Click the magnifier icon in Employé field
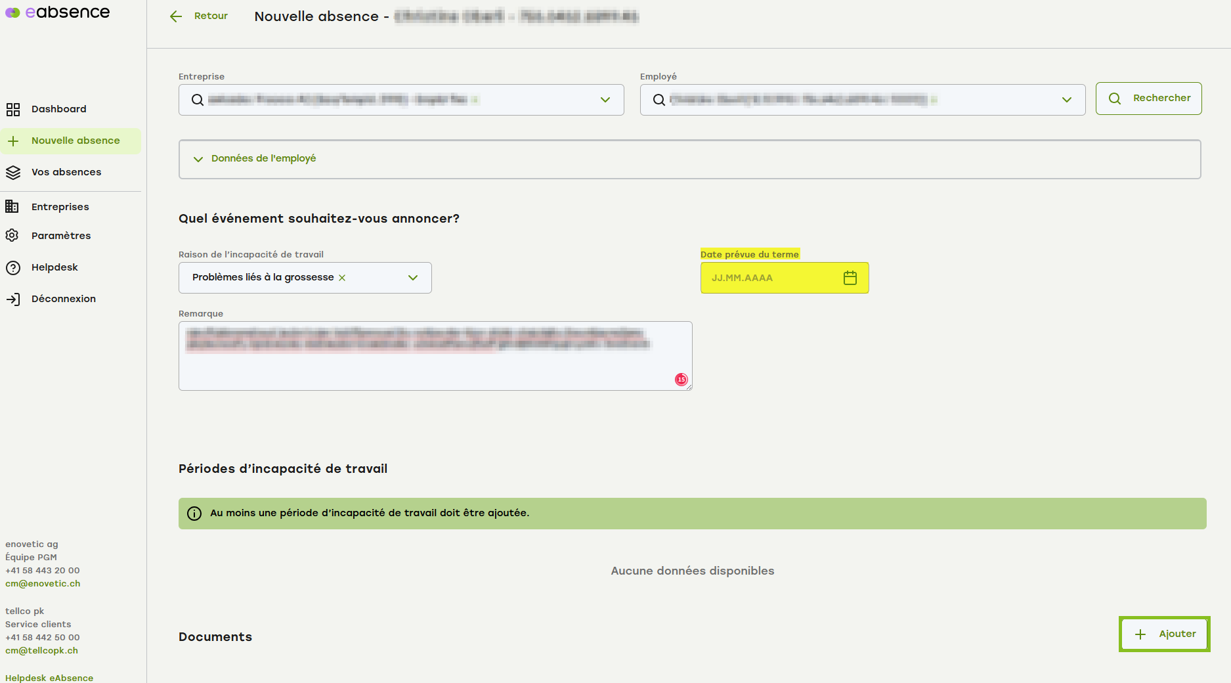This screenshot has width=1231, height=683. (x=659, y=100)
